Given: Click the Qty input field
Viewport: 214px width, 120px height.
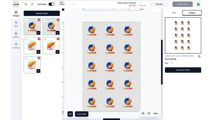Looking at the screenshot, I should pyautogui.click(x=175, y=63).
